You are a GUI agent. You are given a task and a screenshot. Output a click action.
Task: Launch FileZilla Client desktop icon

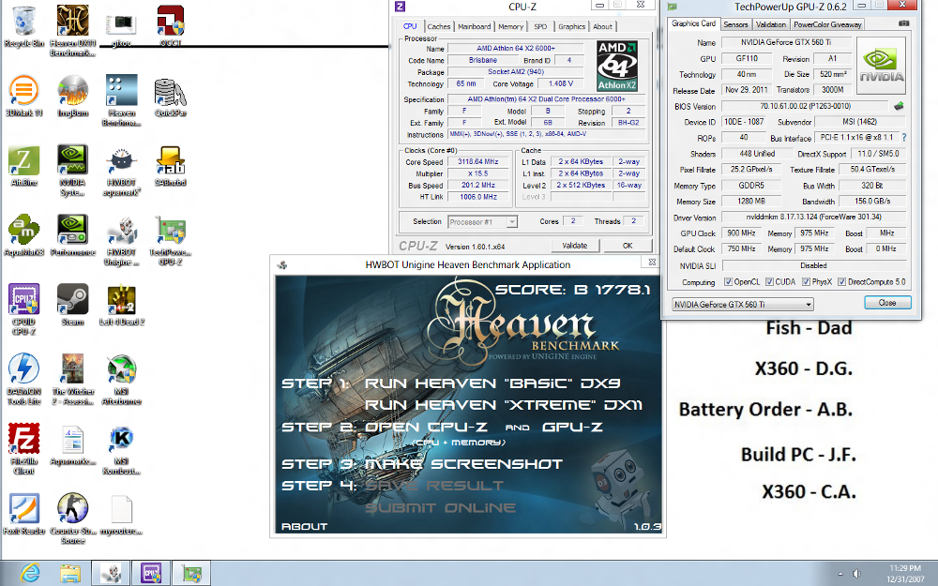click(x=24, y=448)
